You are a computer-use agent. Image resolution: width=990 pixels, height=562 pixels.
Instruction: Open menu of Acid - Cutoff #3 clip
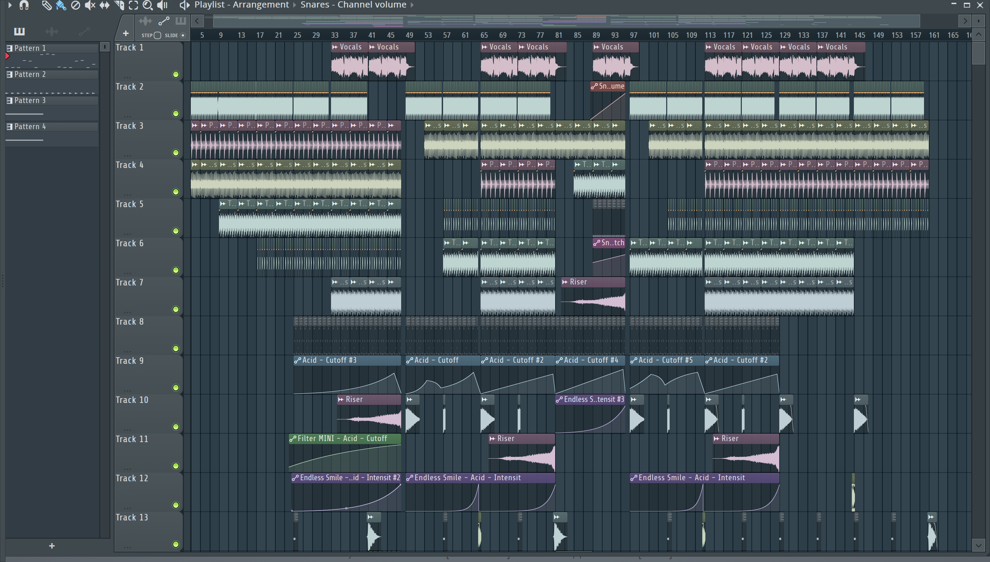point(298,360)
